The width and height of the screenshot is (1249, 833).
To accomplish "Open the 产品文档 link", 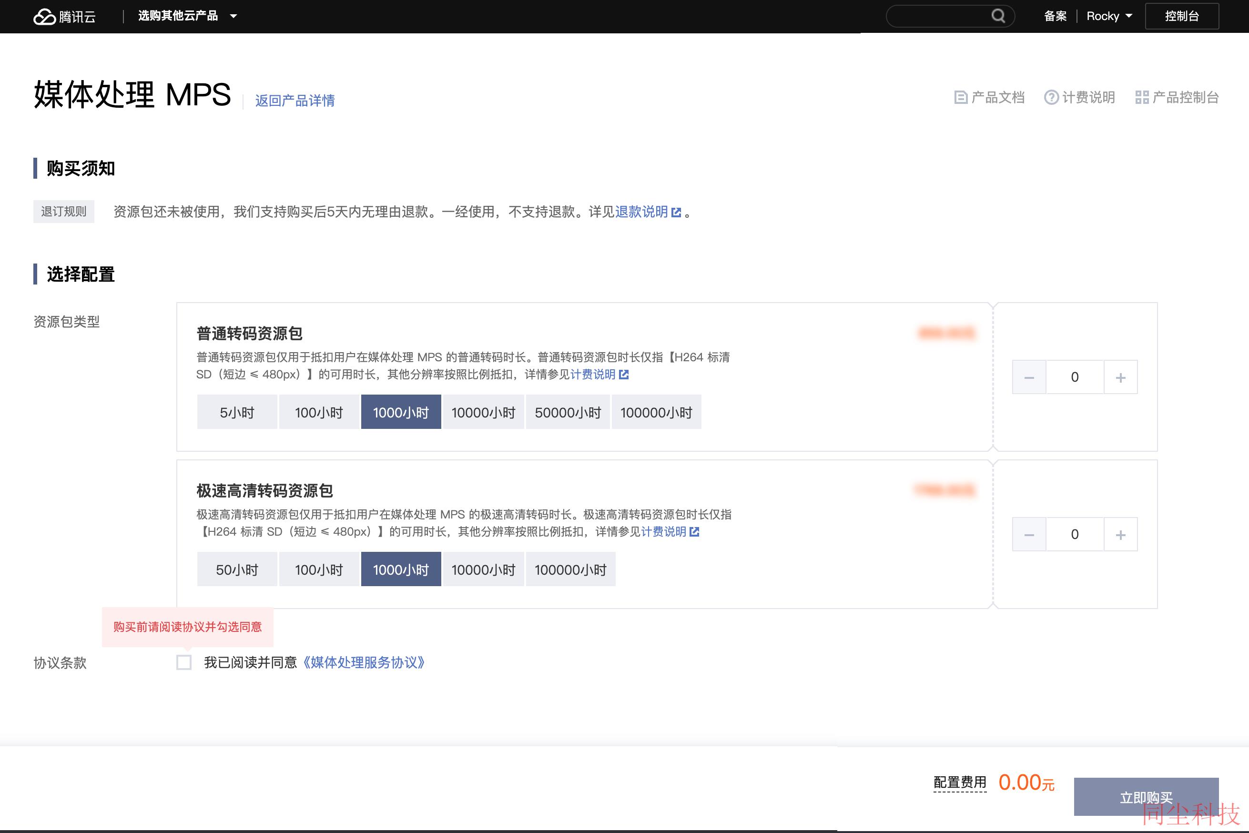I will click(x=998, y=97).
